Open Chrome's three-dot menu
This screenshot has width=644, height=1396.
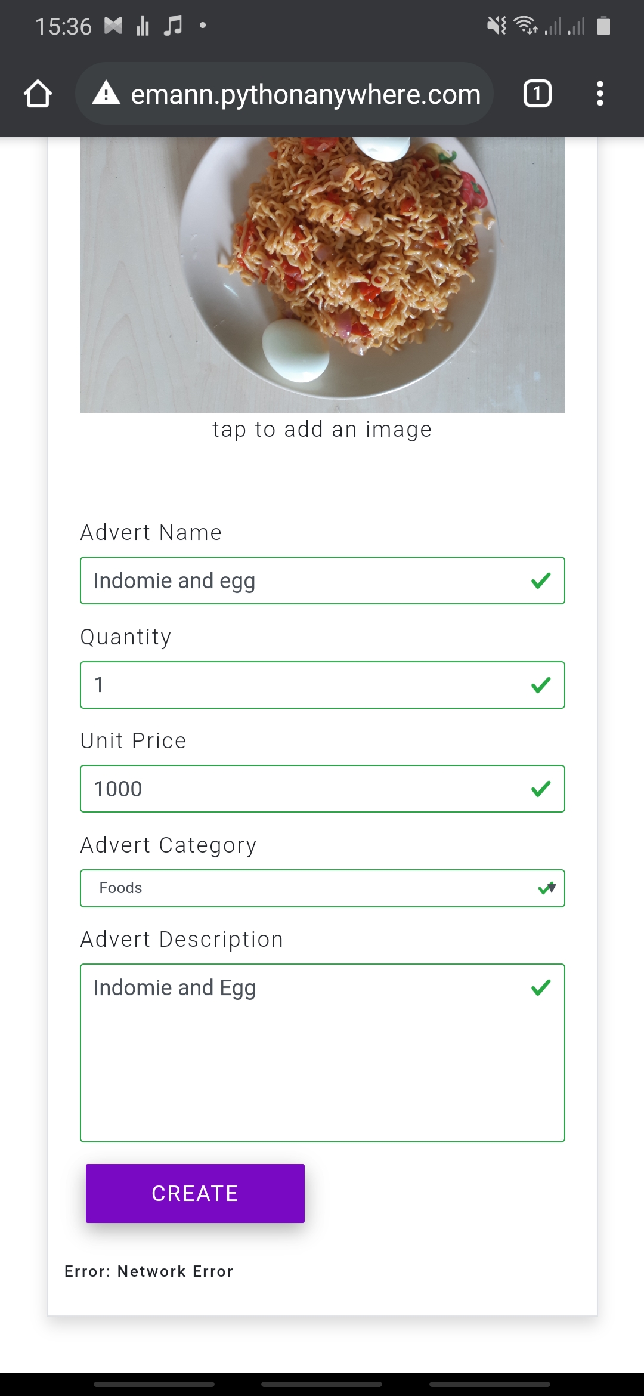[600, 94]
